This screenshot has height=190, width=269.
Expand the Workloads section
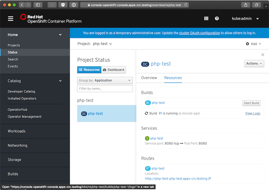coord(35,131)
